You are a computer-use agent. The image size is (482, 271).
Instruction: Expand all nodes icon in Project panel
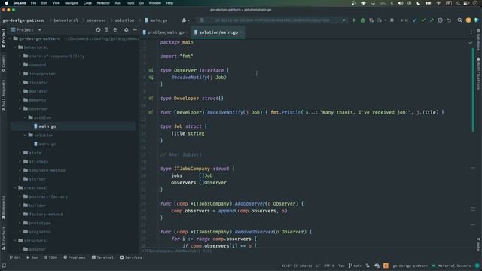coord(106,30)
